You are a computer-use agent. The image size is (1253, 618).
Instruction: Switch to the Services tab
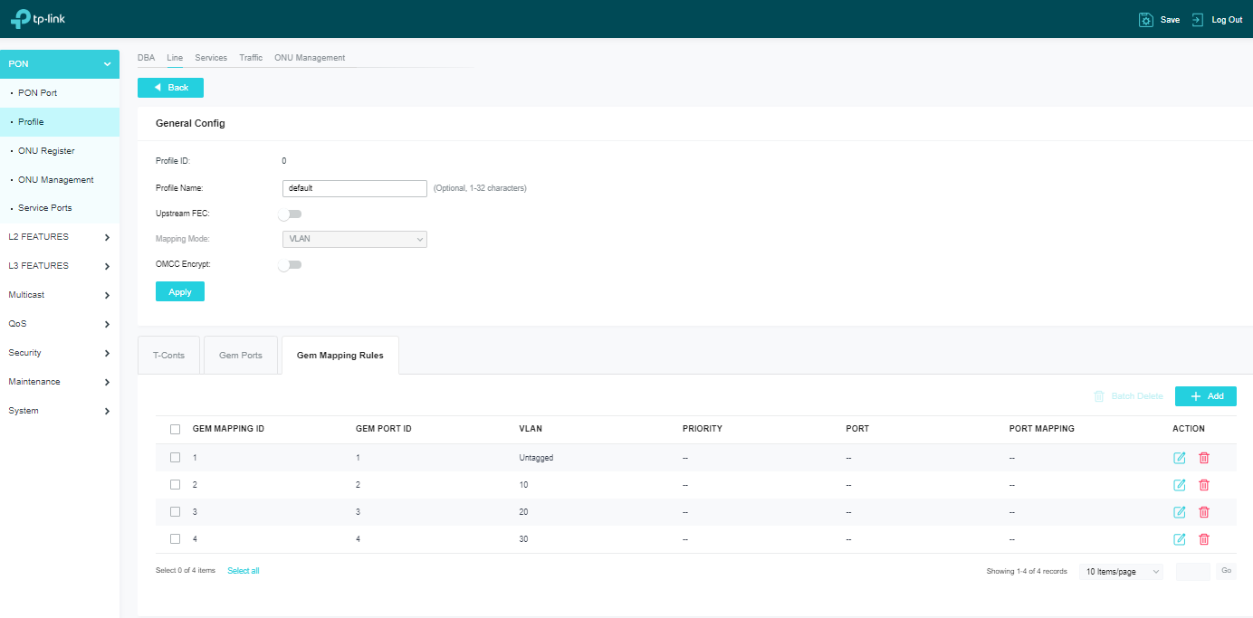211,58
